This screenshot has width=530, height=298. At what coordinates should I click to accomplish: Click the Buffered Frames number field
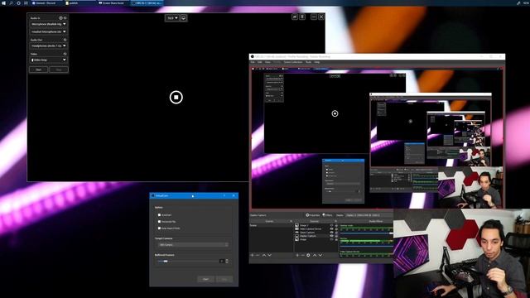pos(222,262)
